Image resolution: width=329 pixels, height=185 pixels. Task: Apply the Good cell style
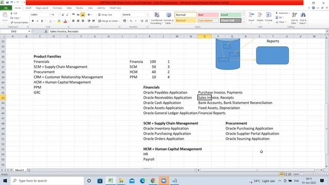pos(230,15)
